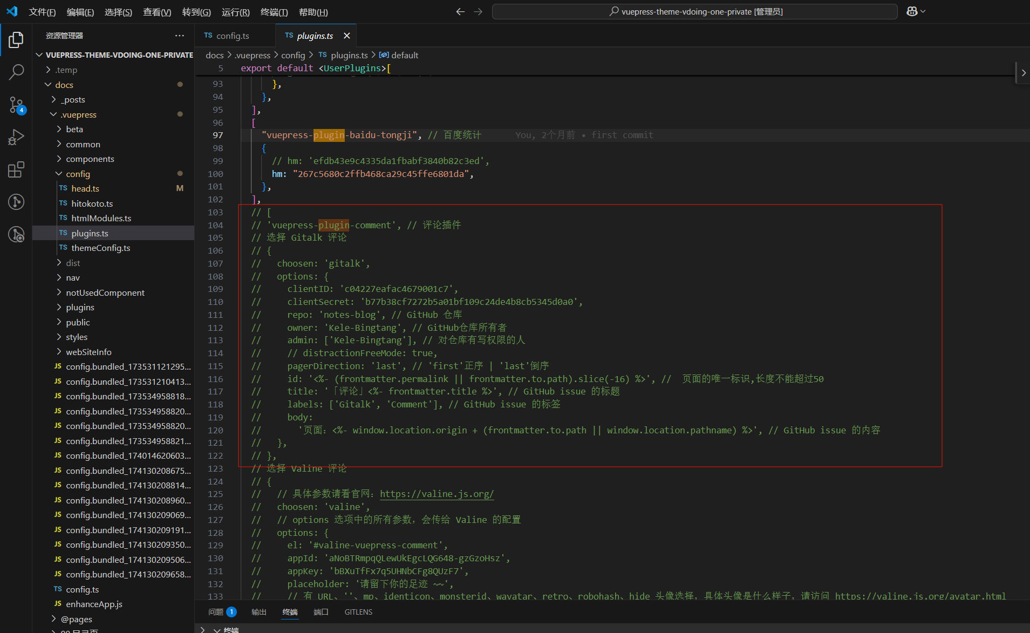Click the TS icon of the config.ts tab
The height and width of the screenshot is (633, 1030).
pos(208,36)
